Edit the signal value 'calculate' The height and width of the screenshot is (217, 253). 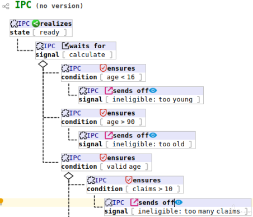(87, 55)
